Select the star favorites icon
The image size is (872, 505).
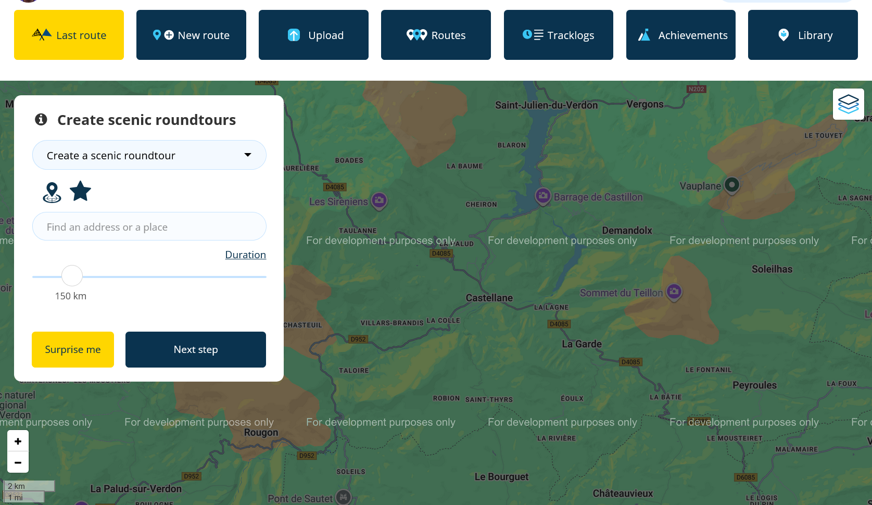81,191
